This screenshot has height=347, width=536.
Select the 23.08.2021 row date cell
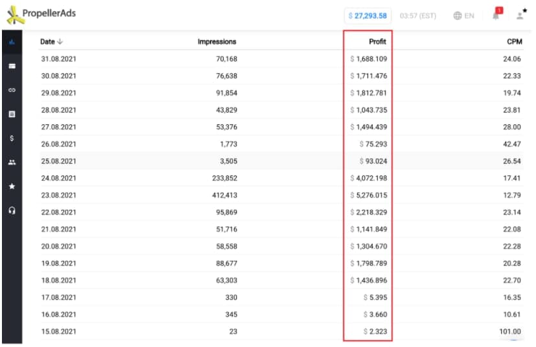pyautogui.click(x=58, y=196)
